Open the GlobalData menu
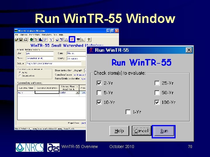The image size is (210, 157). pyautogui.click(x=47, y=35)
